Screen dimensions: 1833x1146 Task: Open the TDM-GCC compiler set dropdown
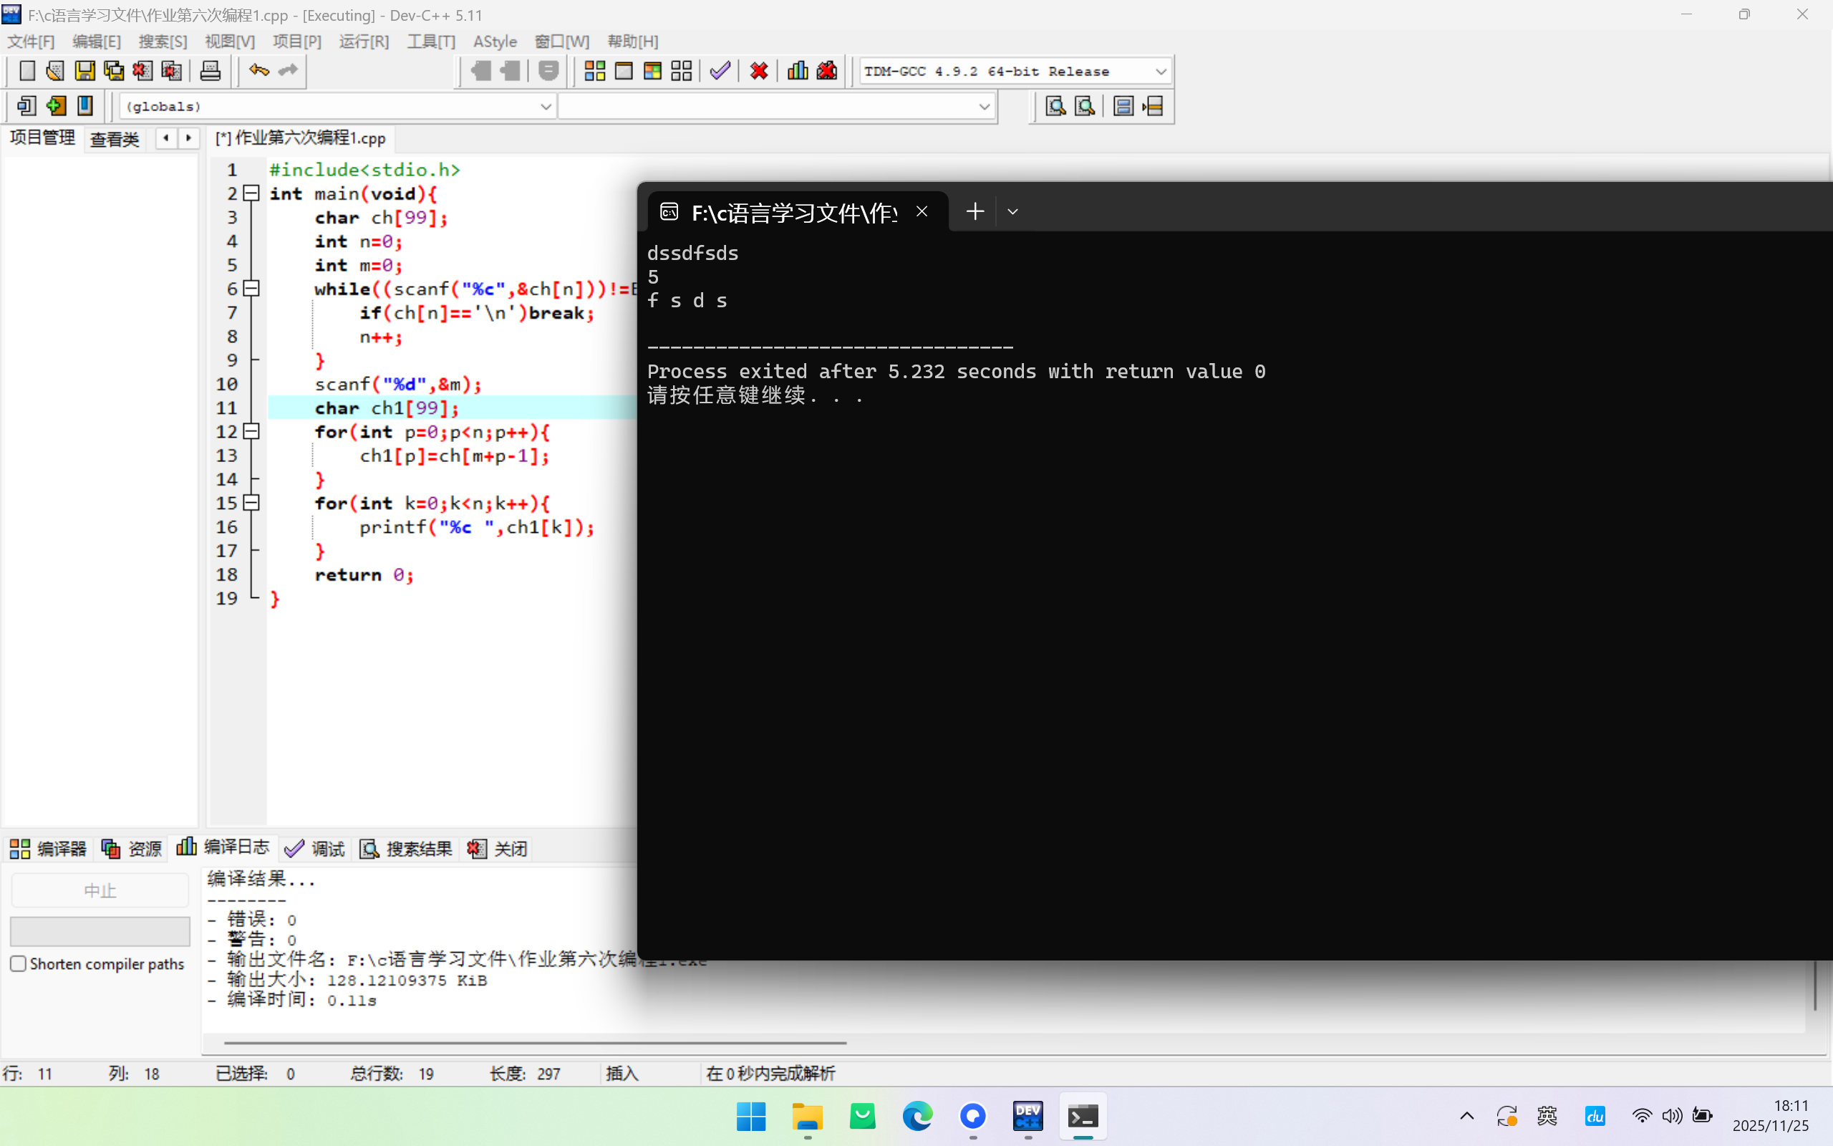[x=1160, y=71]
